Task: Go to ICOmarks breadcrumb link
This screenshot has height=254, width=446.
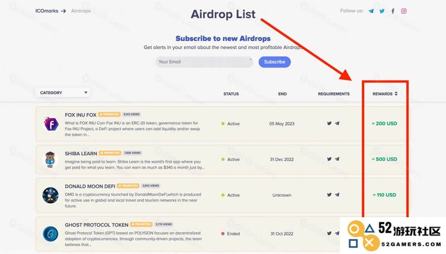Action: pyautogui.click(x=47, y=11)
